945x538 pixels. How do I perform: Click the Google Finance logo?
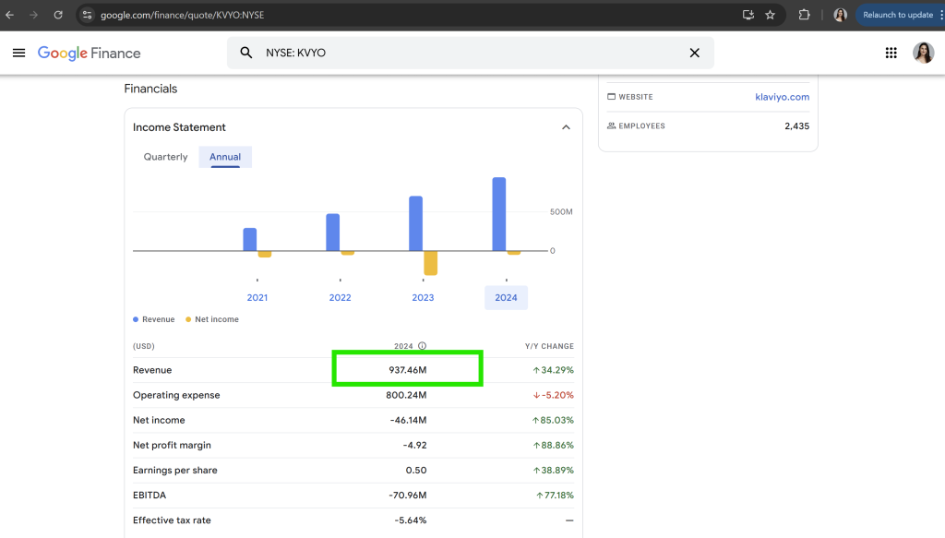(90, 53)
